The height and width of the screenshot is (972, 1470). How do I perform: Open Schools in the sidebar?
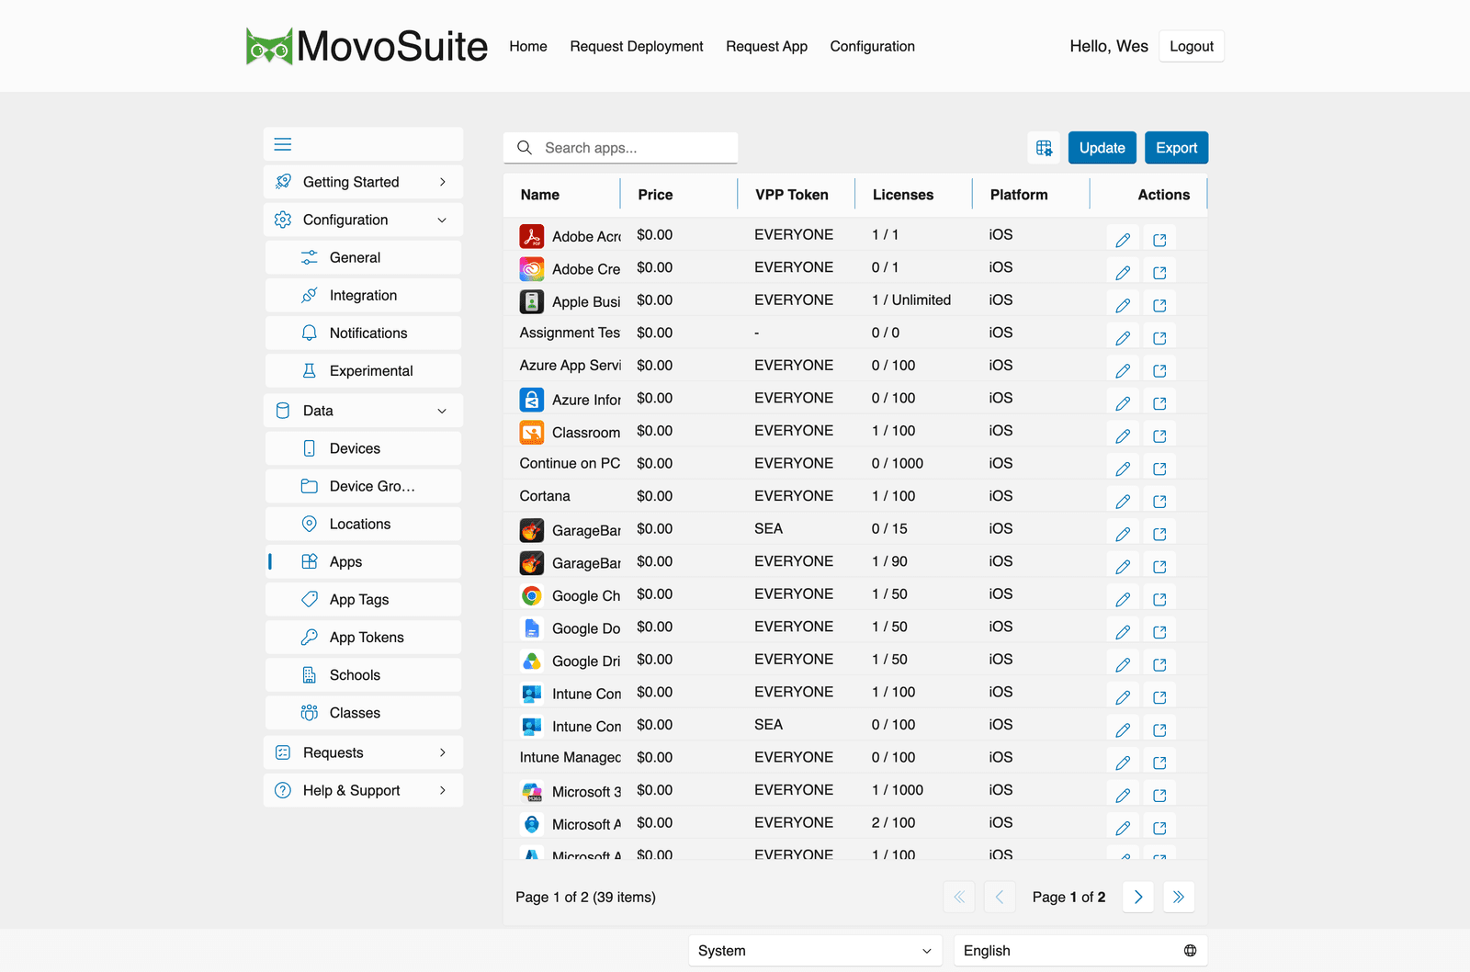[x=363, y=674]
